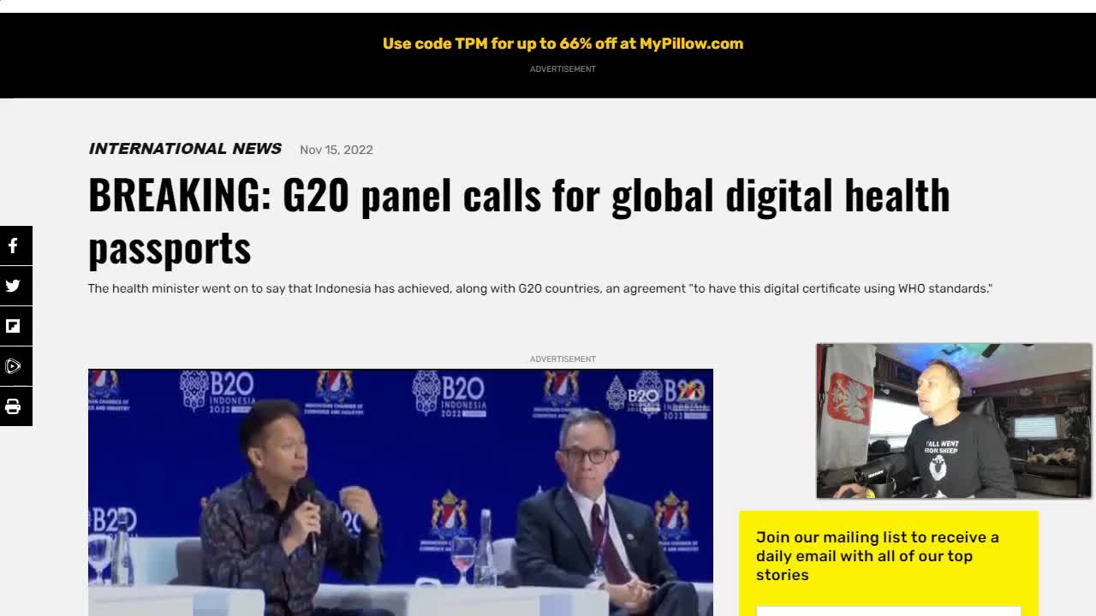Screen dimensions: 1096x616
Task: Click the G20 digital health passports headline
Action: click(x=519, y=221)
